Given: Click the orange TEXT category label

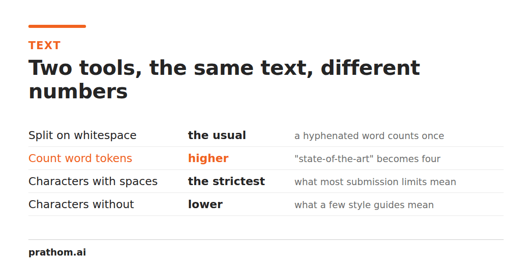Looking at the screenshot, I should [44, 46].
